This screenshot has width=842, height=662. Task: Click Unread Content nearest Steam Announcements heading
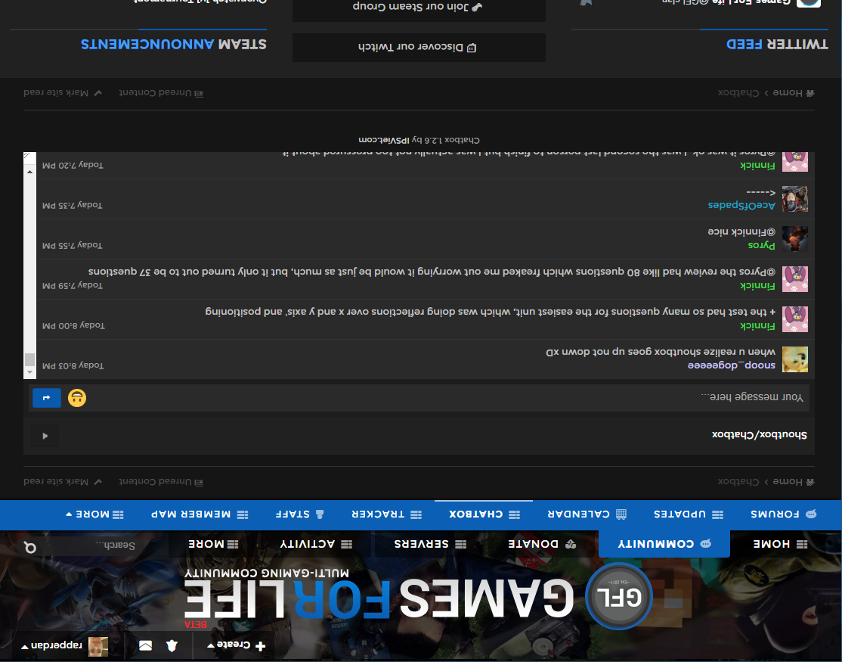click(x=161, y=92)
